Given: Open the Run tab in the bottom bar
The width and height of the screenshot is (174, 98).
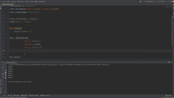Looking at the screenshot, I should [x=4, y=96].
